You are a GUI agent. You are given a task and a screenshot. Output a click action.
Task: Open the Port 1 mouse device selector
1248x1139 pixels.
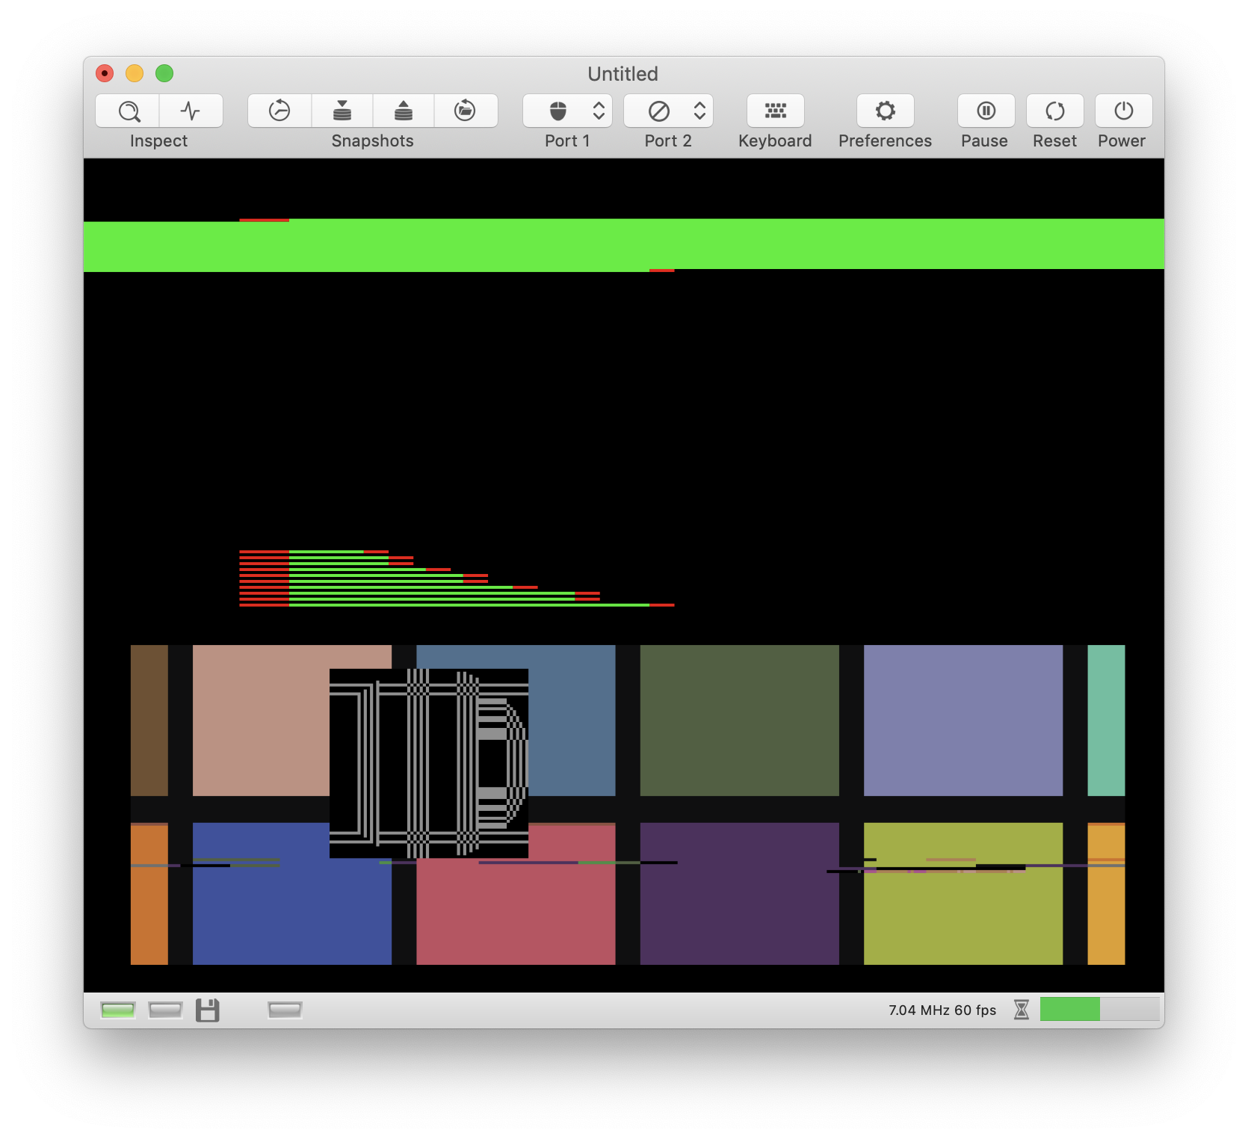[567, 111]
